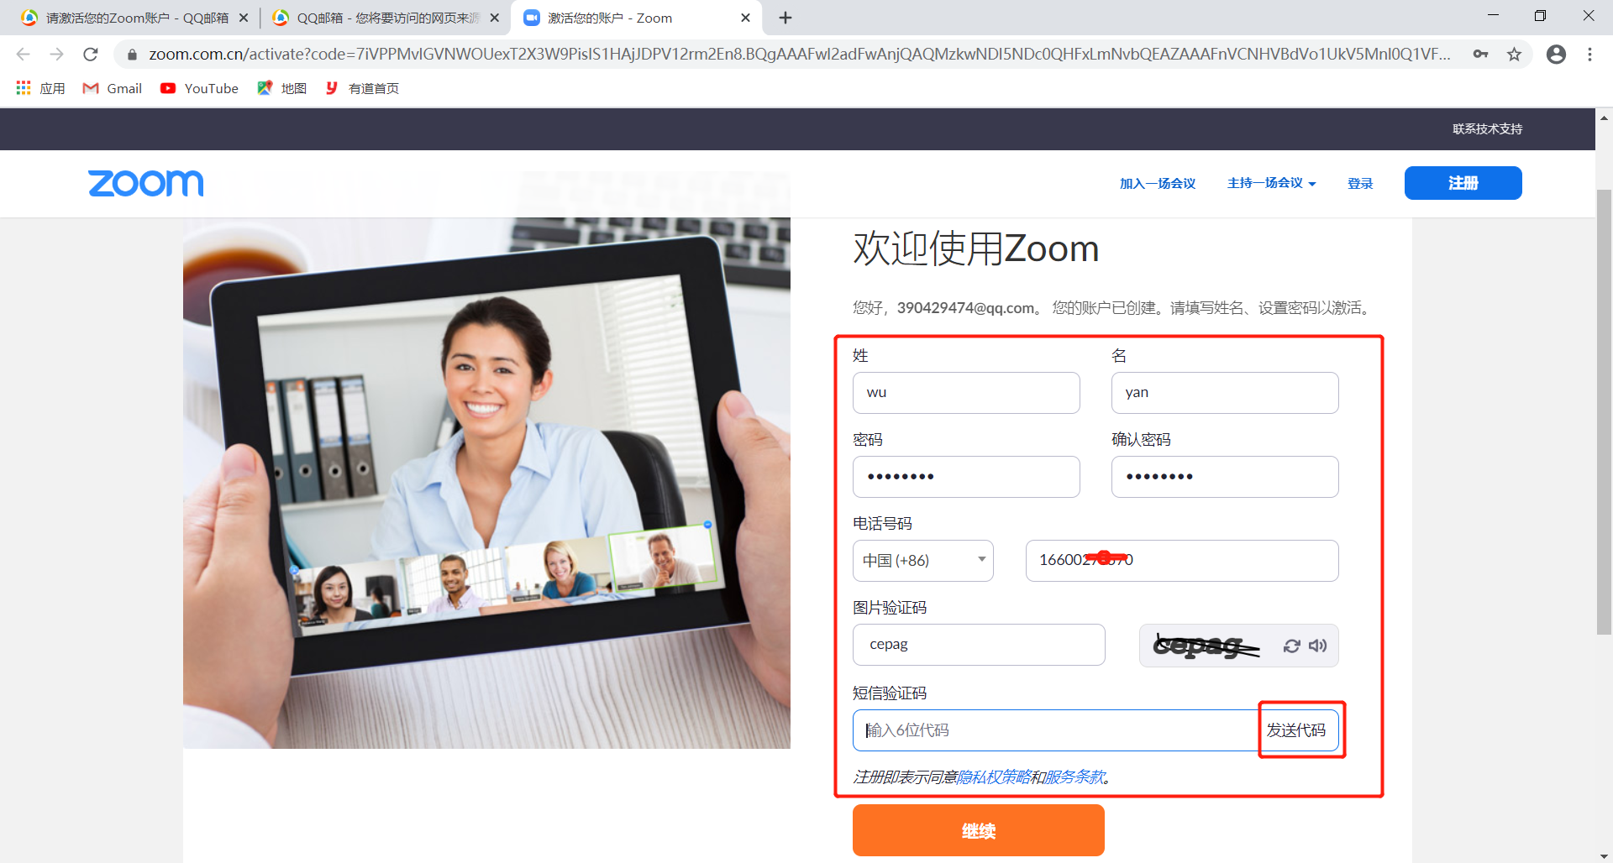Close the 请激活您的Zoom账户 QQ邮箱 tab
This screenshot has height=863, width=1613.
coord(244,18)
